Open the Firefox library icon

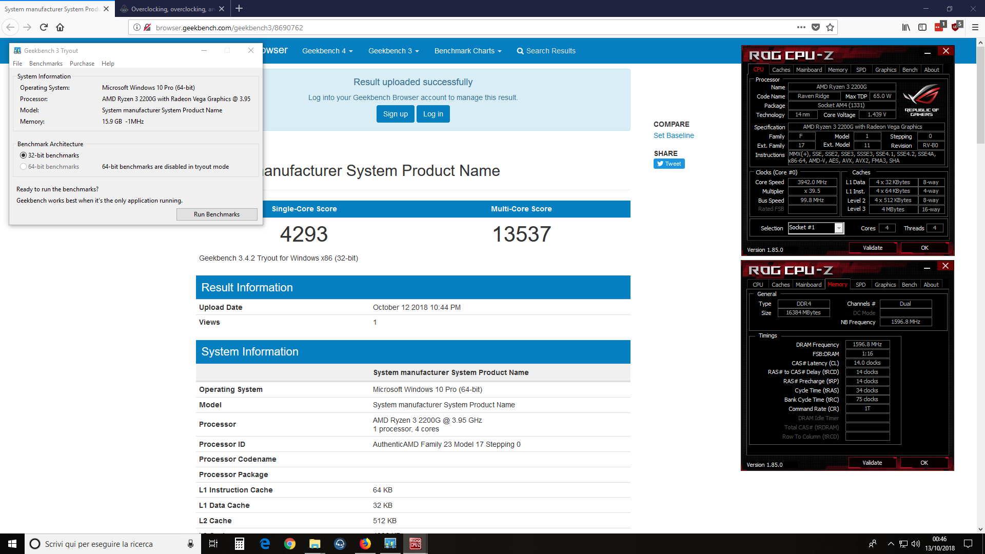click(x=906, y=27)
